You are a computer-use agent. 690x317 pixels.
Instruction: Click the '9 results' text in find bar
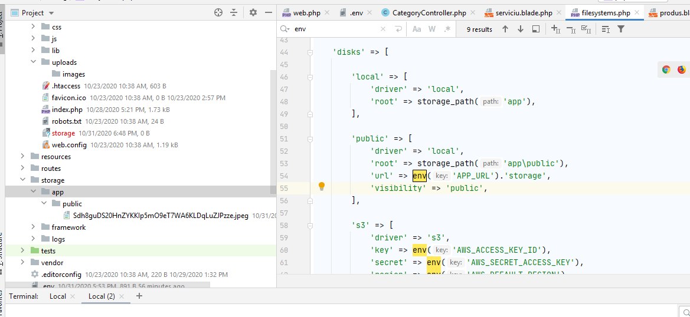pos(479,29)
